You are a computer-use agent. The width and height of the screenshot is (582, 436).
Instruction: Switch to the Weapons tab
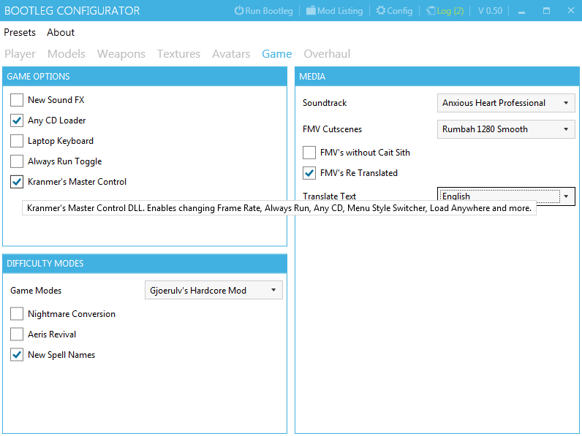click(121, 54)
